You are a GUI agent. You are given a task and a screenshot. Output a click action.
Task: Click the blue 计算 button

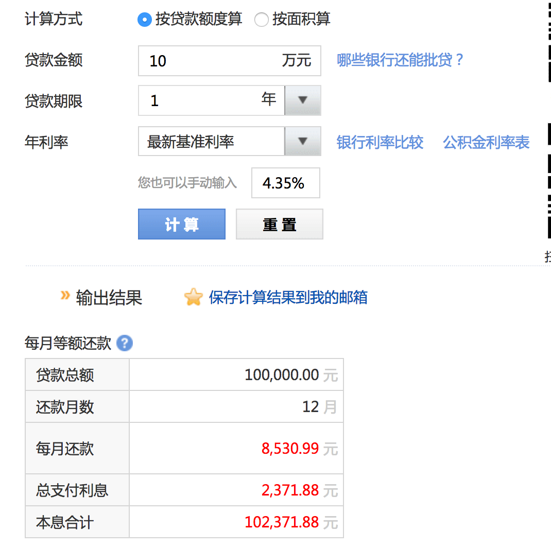[181, 224]
